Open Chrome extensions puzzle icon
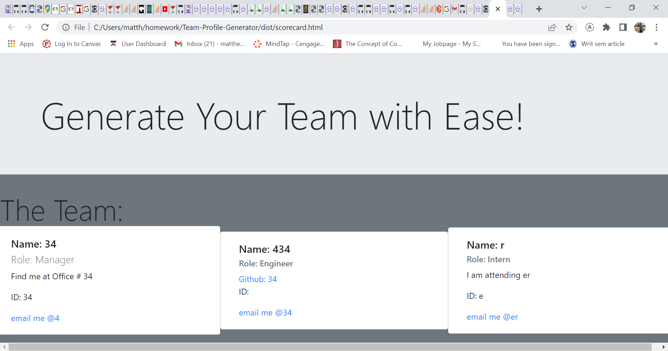Screen dimensions: 668x351 606,27
